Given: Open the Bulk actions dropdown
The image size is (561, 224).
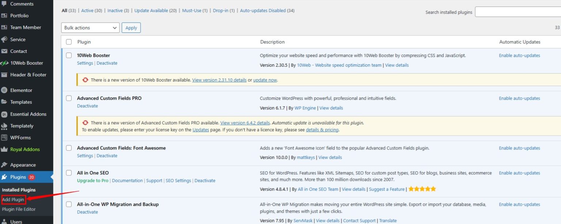Looking at the screenshot, I should pos(90,27).
